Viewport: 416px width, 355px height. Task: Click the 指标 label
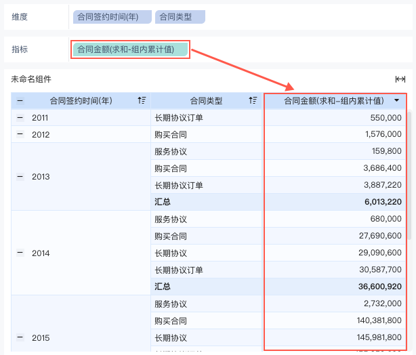(20, 49)
